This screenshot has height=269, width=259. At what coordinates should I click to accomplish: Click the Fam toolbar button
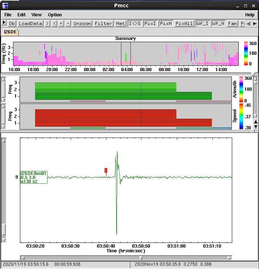point(232,24)
